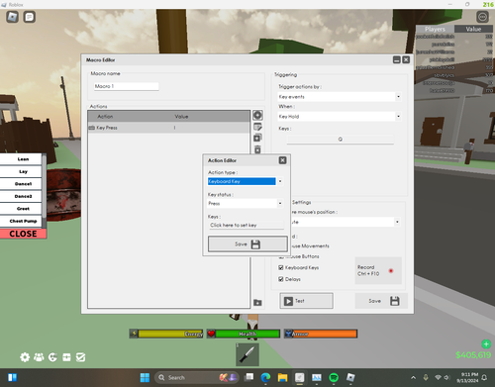Viewport: 495px width, 387px height.
Task: Click the Health bar
Action: pyautogui.click(x=244, y=334)
